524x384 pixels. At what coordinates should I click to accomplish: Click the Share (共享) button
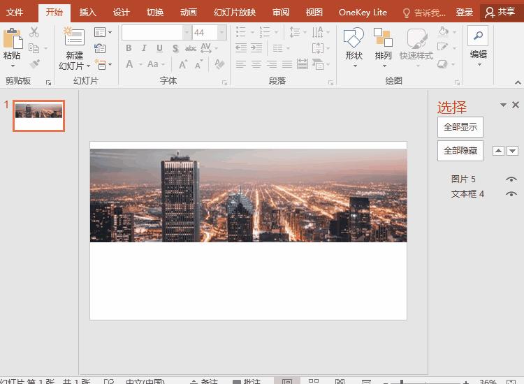pos(502,12)
